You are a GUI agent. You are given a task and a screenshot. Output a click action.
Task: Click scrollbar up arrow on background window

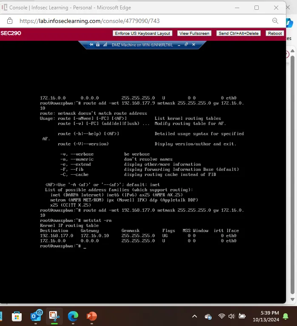292,51
